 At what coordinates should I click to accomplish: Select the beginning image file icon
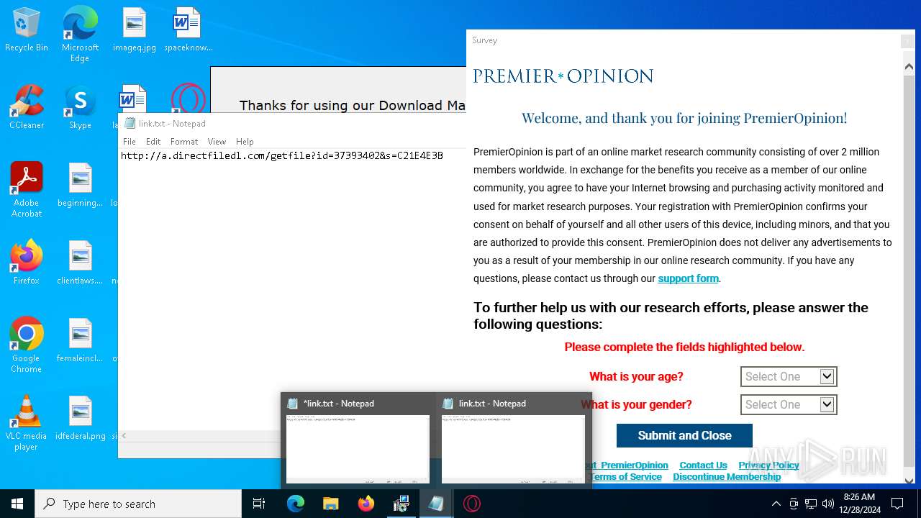click(x=80, y=186)
